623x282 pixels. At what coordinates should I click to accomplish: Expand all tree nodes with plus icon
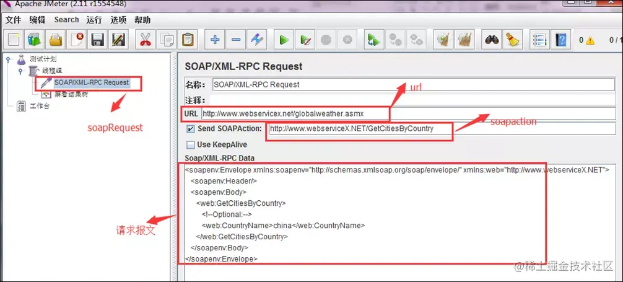point(215,40)
